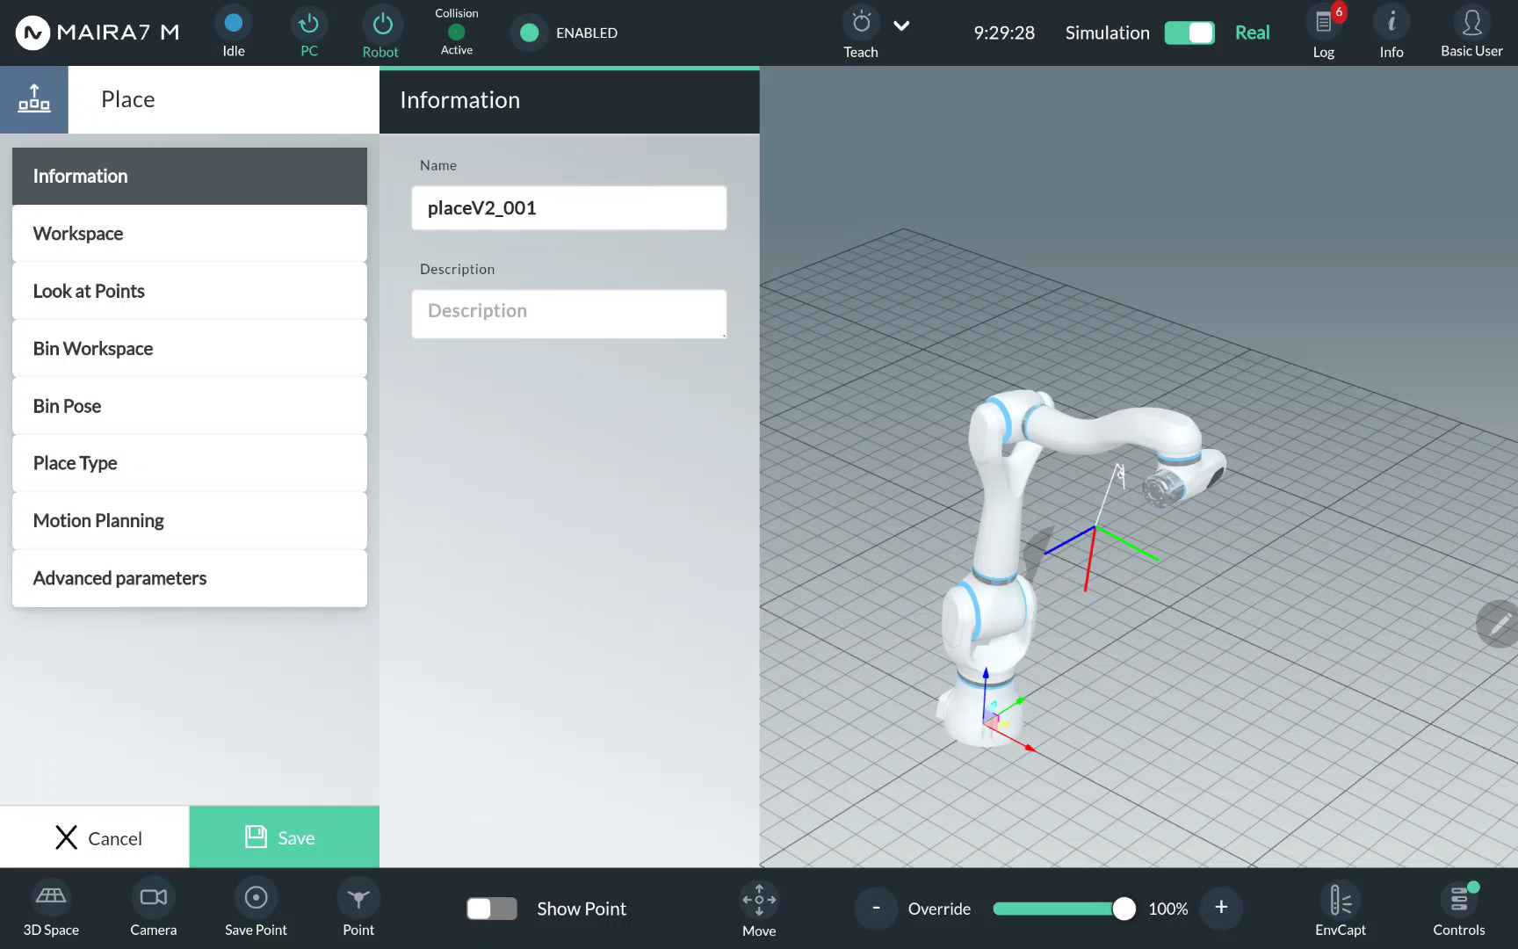Click the Collision Active indicator
The image size is (1518, 949).
pyautogui.click(x=456, y=33)
